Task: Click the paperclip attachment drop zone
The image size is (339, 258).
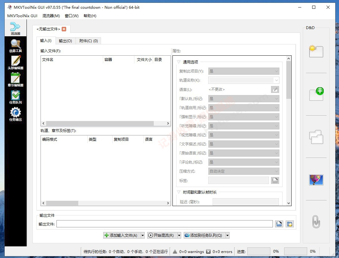Action: pos(316,222)
